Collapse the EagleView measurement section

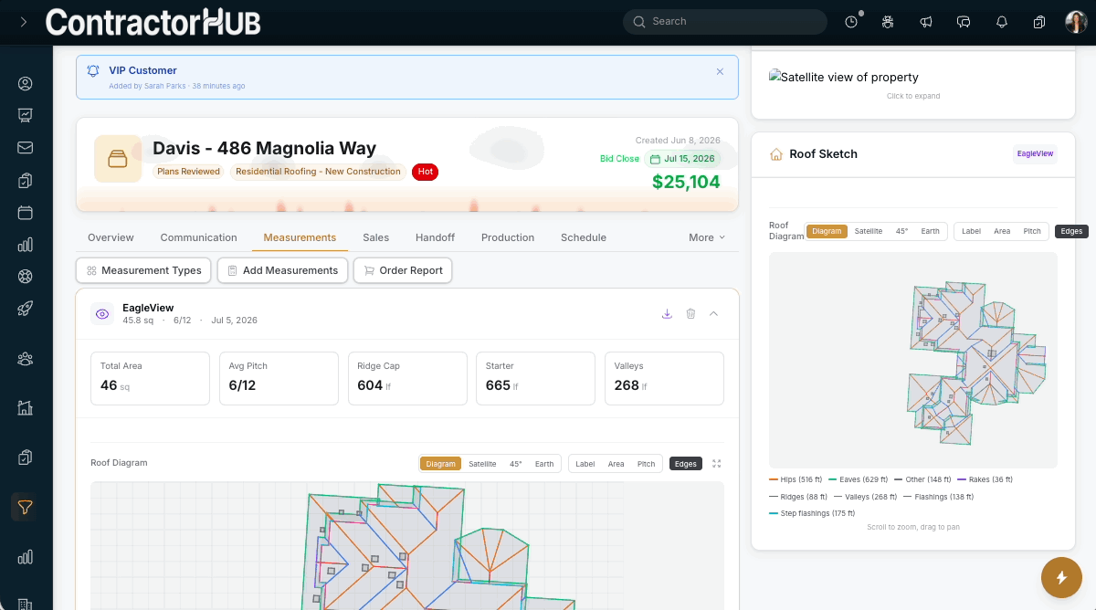(714, 313)
